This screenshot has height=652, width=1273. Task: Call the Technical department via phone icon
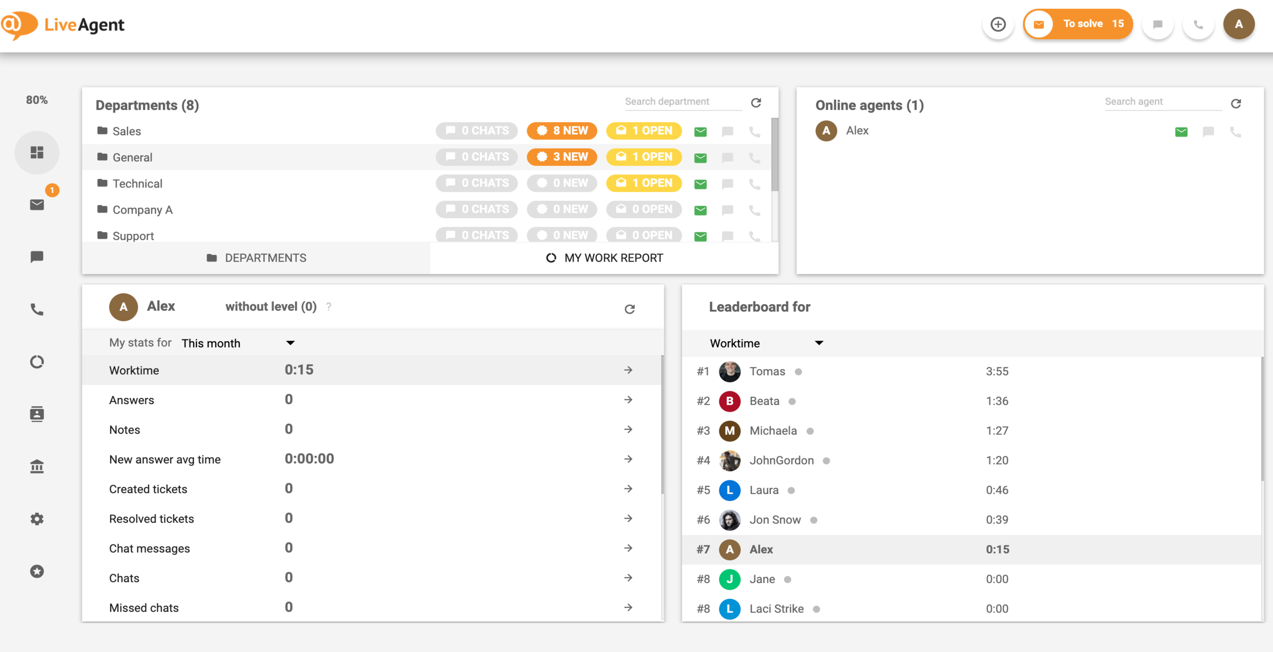click(x=754, y=184)
